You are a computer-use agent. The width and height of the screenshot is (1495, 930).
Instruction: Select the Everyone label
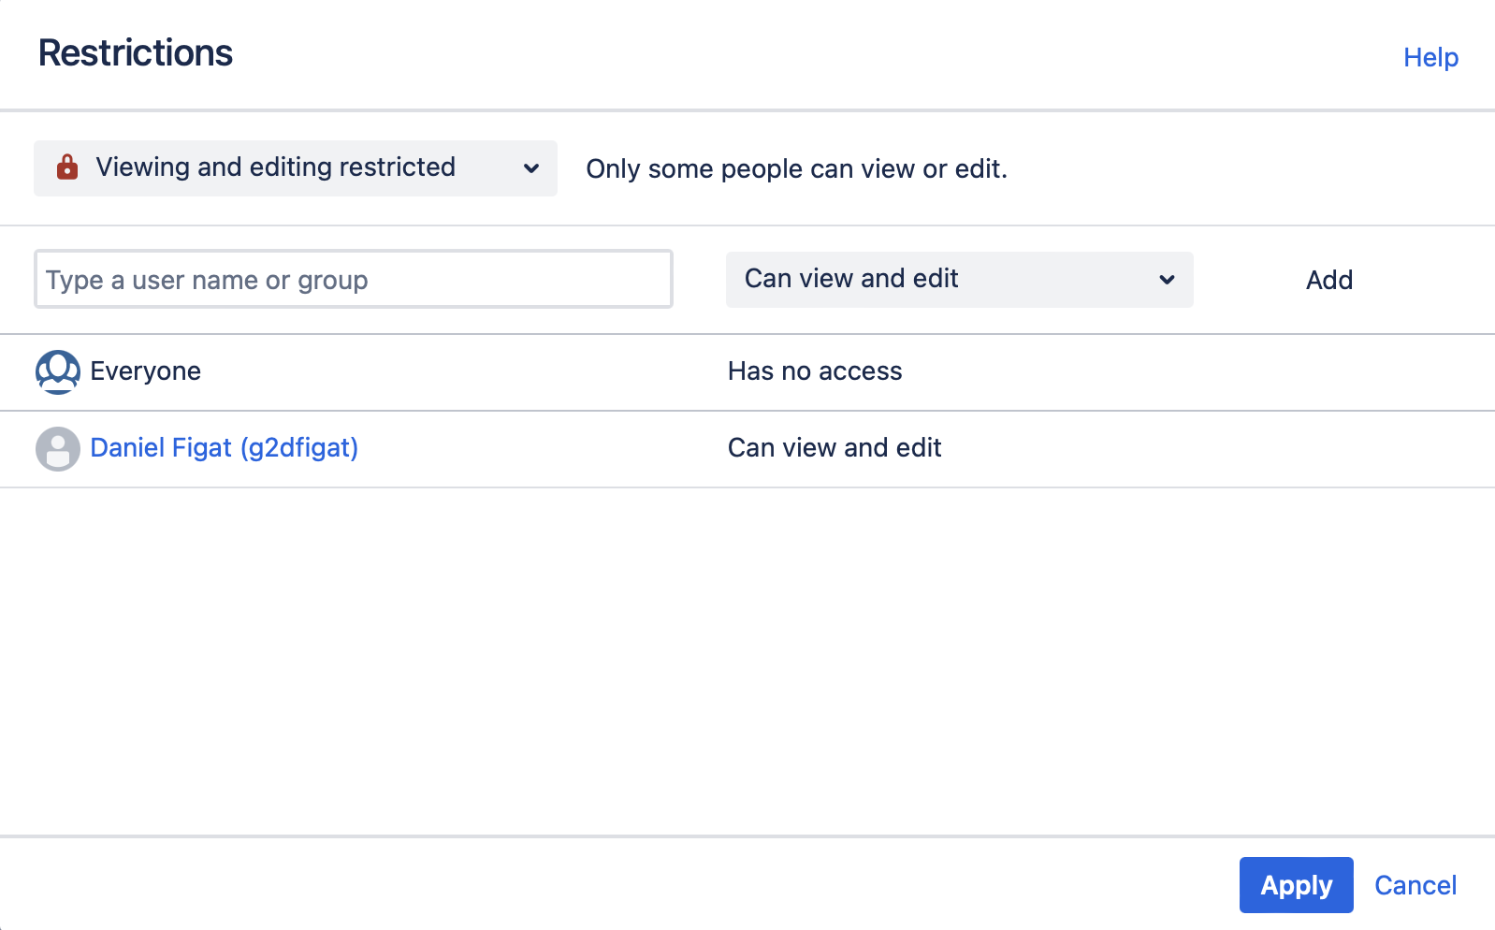(x=145, y=371)
